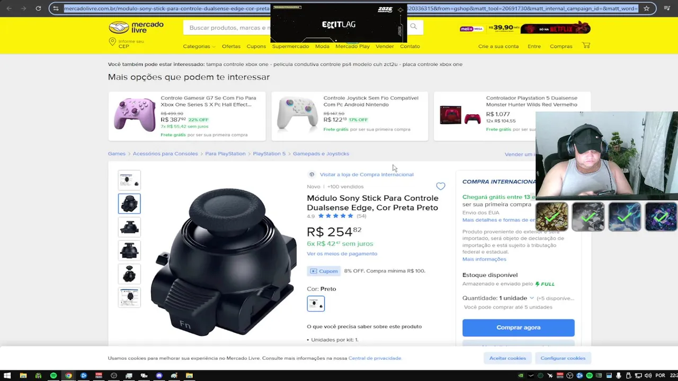The height and width of the screenshot is (381, 678).
Task: Accept cookies with Aceitar cookies button
Action: (x=507, y=358)
